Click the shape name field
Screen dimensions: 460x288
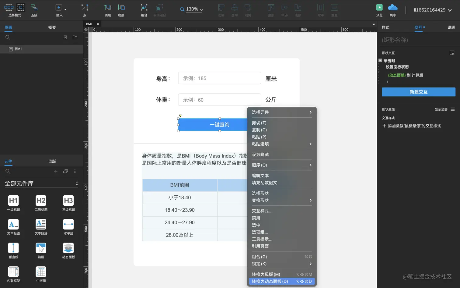coord(418,40)
